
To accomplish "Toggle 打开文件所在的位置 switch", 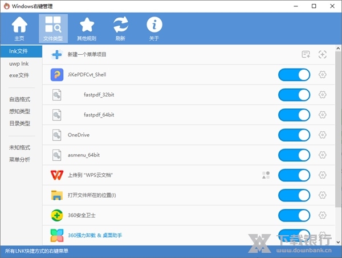I will pos(294,195).
